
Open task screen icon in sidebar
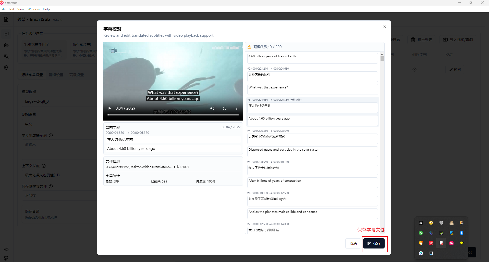coord(6,34)
